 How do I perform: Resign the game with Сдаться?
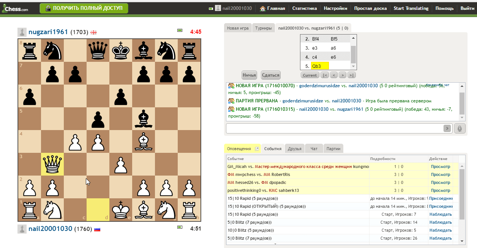(x=271, y=75)
